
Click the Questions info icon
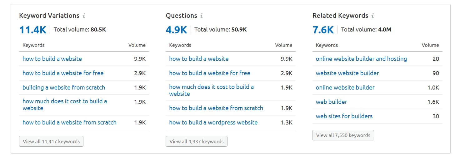(x=202, y=16)
